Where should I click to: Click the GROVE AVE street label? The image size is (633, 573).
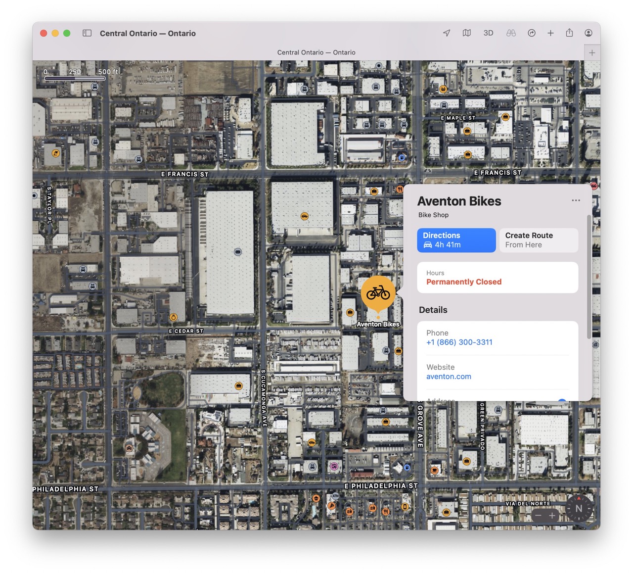(420, 426)
